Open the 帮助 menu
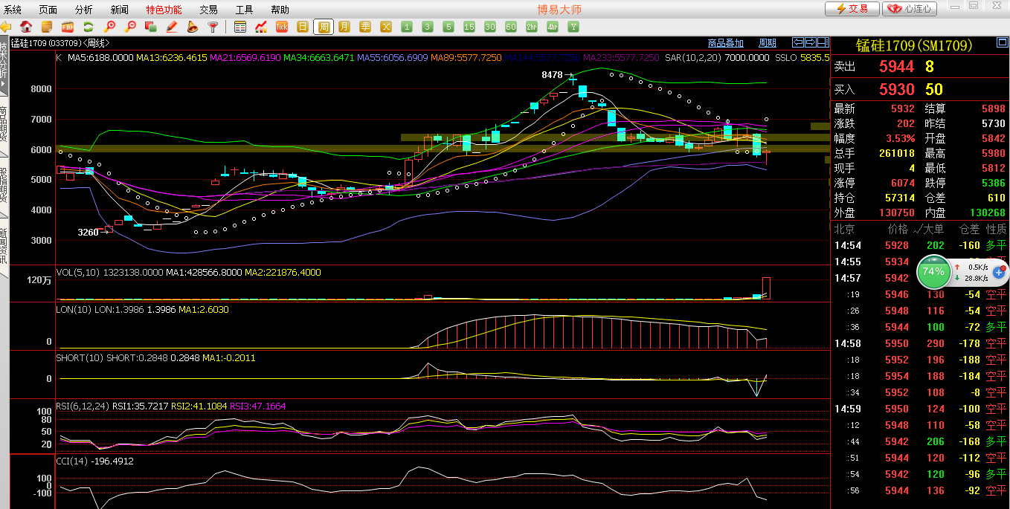 [280, 10]
